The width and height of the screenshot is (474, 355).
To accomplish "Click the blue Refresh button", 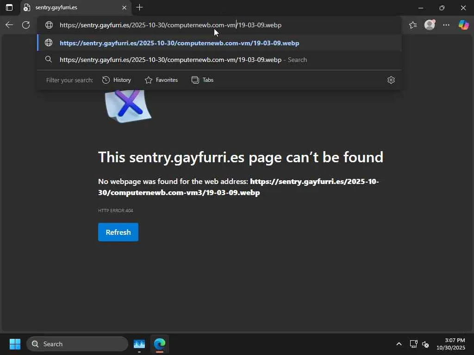I will coord(118,232).
